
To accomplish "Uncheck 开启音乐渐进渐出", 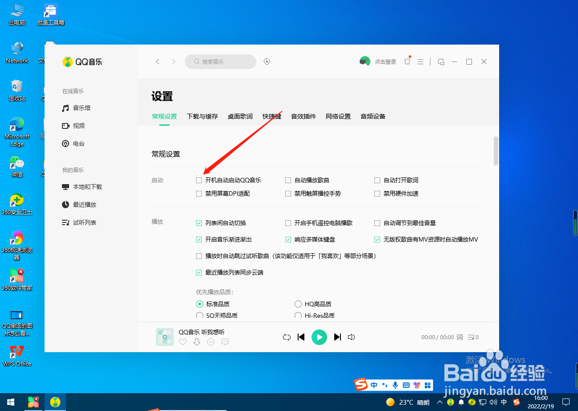I will (199, 239).
